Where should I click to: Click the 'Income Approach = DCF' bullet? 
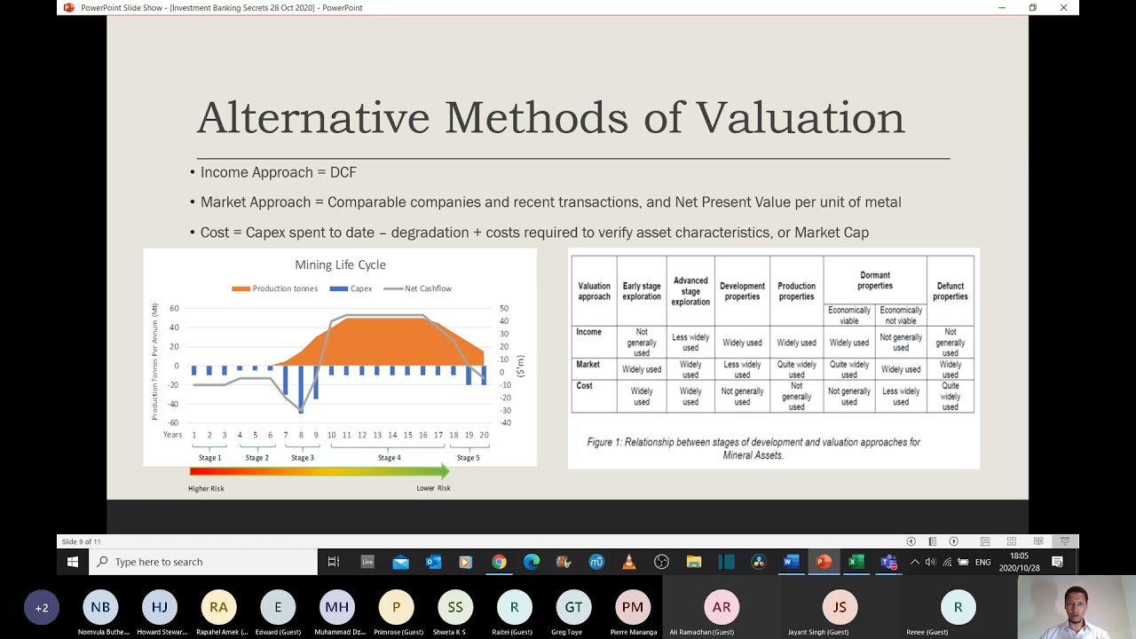tap(278, 172)
